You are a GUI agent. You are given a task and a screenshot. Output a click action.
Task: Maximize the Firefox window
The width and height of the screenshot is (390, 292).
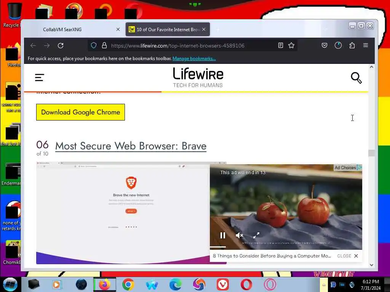click(x=361, y=26)
